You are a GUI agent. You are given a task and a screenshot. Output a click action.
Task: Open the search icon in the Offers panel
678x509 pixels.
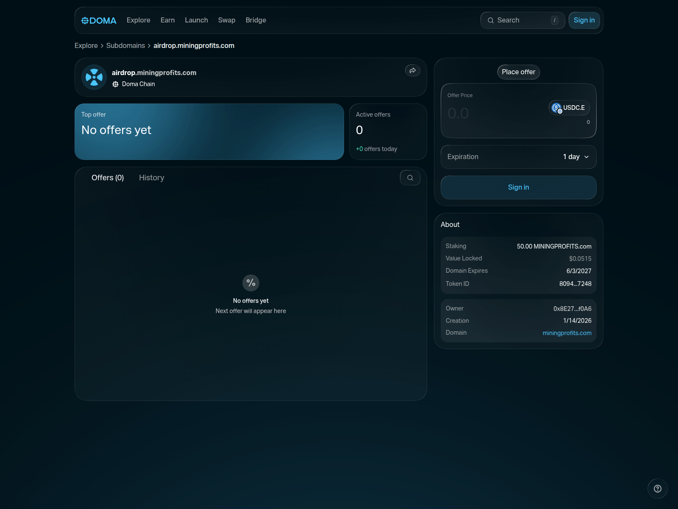click(410, 178)
